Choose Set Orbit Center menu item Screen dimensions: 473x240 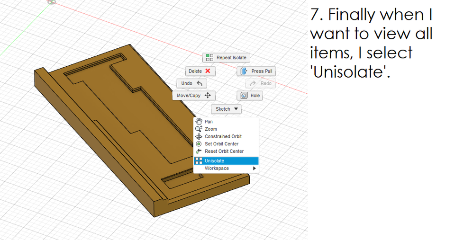[226, 144]
